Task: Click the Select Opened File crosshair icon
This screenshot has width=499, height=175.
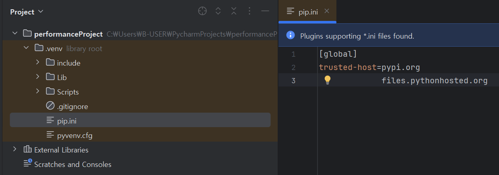Action: click(x=202, y=11)
